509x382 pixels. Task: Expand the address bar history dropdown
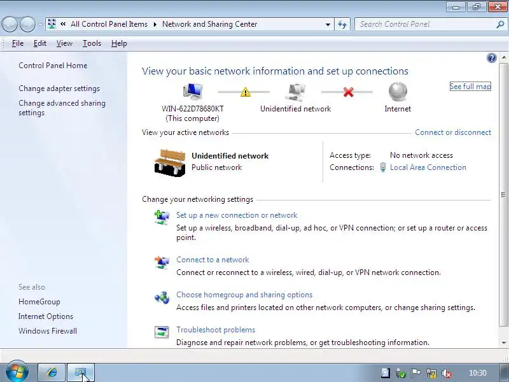pos(328,24)
